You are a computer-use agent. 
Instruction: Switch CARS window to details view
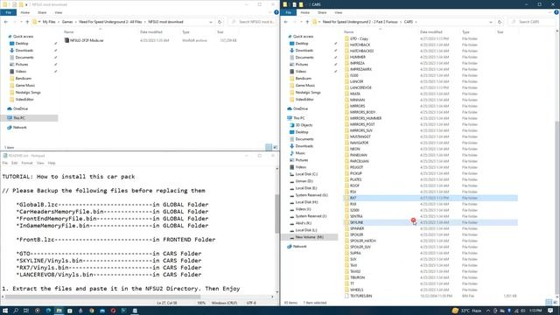549,303
